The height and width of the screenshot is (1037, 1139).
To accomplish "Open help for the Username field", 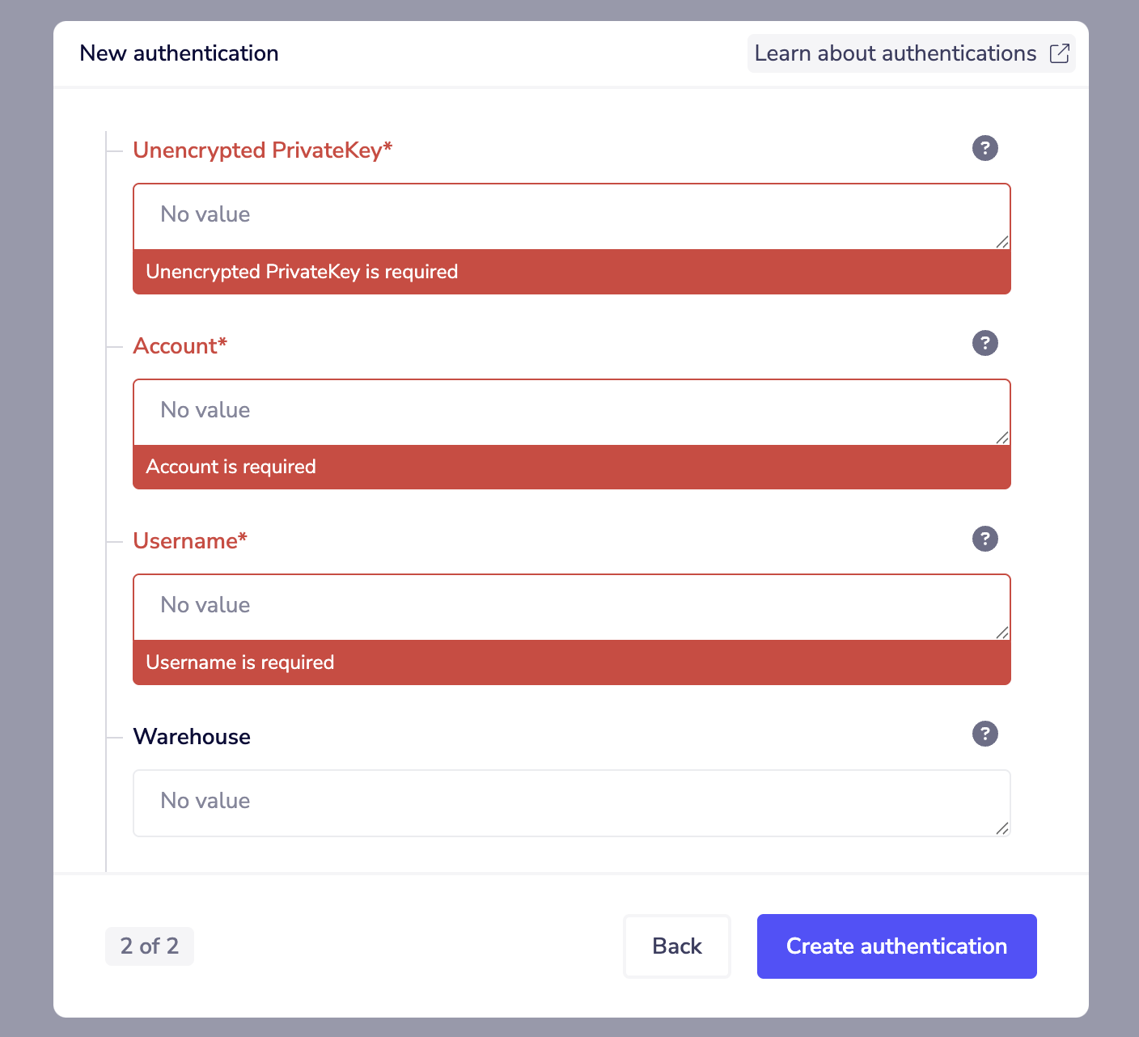I will pyautogui.click(x=984, y=539).
